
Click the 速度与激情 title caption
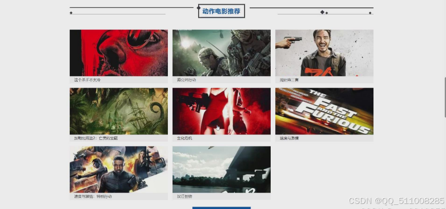click(x=289, y=138)
